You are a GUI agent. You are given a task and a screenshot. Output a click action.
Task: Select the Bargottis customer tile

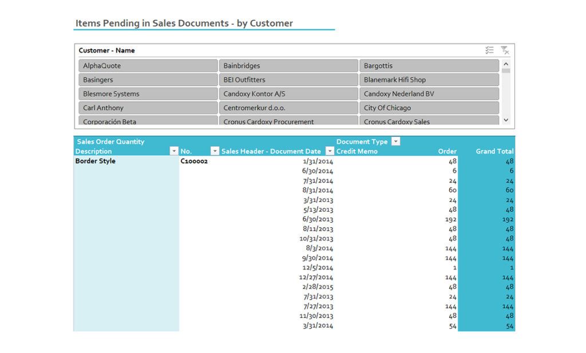(429, 65)
